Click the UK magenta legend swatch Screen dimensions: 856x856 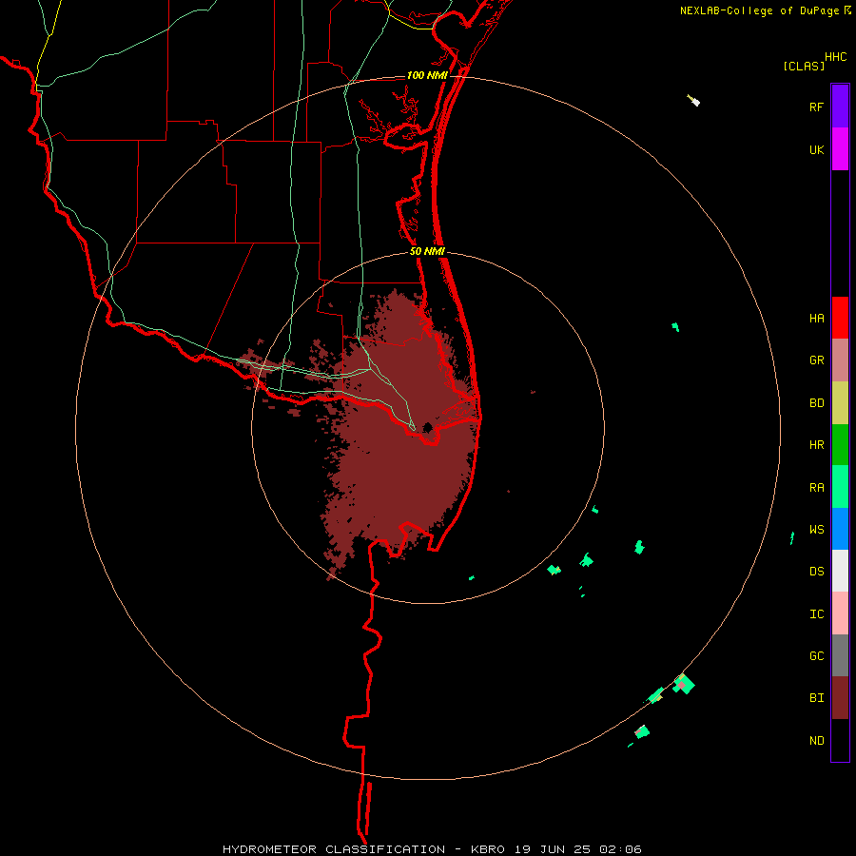pyautogui.click(x=840, y=149)
